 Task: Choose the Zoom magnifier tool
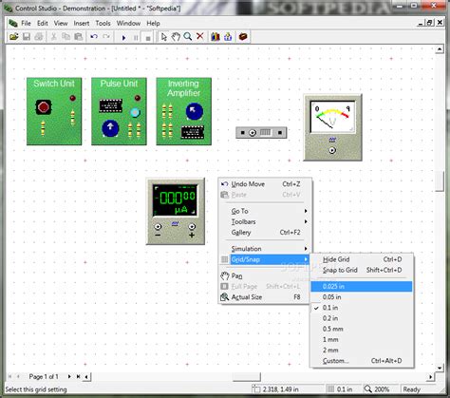coord(188,37)
